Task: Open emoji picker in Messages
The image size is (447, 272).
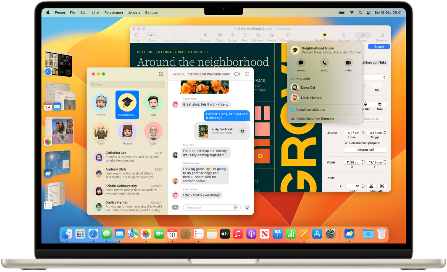Action: [x=247, y=207]
